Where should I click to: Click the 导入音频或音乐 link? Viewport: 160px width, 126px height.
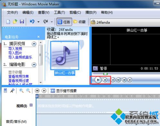click(x=20, y=57)
